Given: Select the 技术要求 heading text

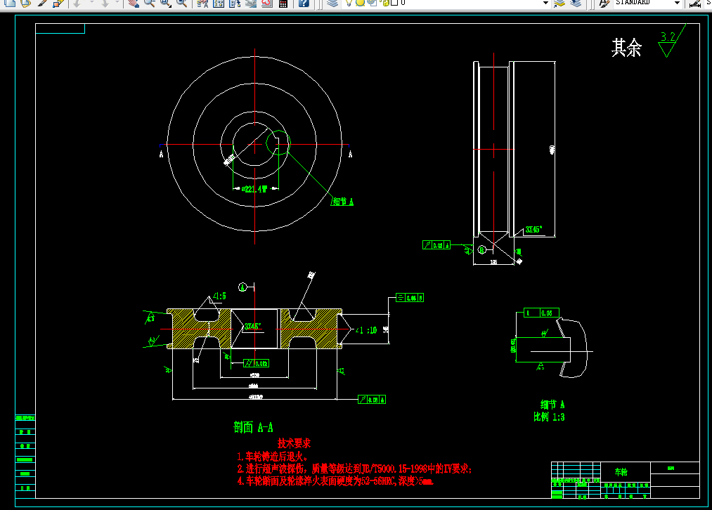Looking at the screenshot, I should coord(294,443).
